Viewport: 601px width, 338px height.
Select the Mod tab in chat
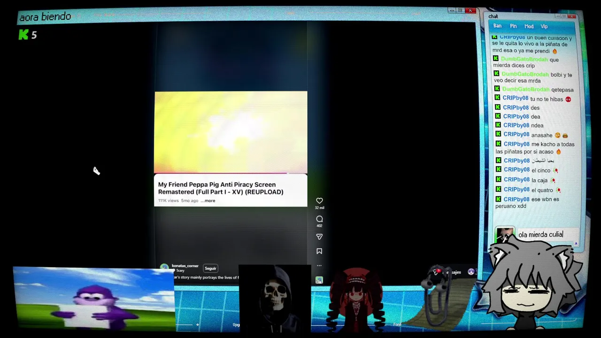pyautogui.click(x=529, y=26)
